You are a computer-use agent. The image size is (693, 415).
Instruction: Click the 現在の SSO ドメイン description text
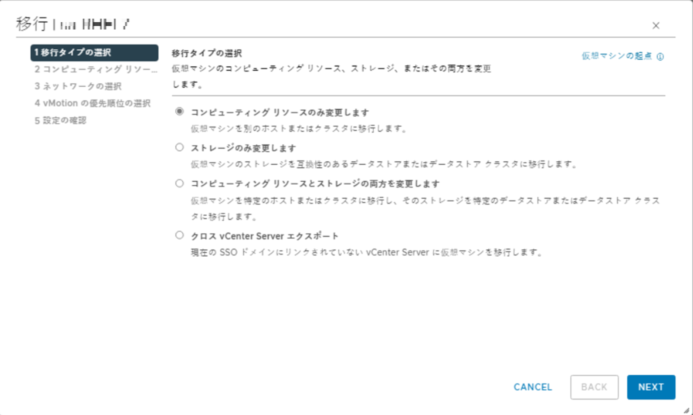(367, 252)
